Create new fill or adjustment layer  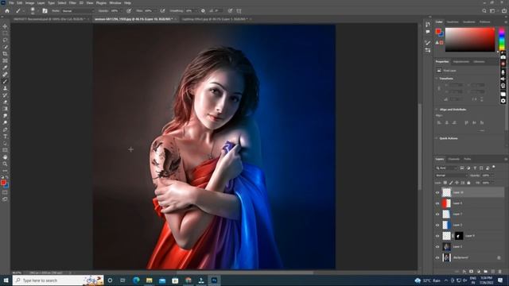click(x=478, y=272)
